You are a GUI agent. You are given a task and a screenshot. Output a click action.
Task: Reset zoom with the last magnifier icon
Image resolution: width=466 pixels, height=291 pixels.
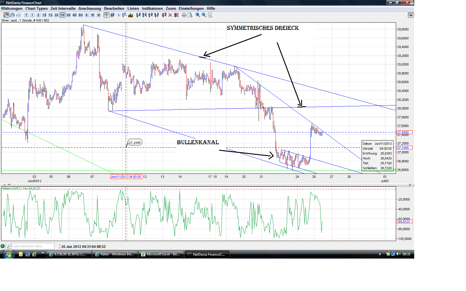210,15
